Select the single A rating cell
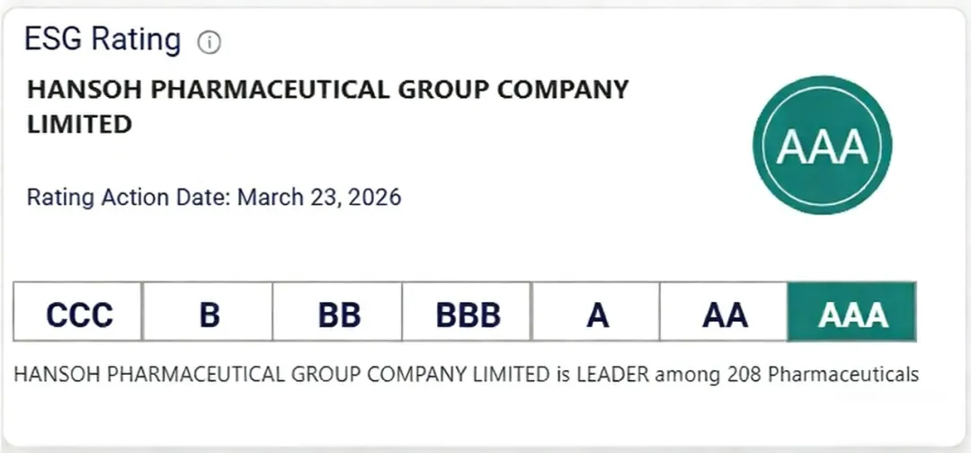971x453 pixels. (x=597, y=313)
